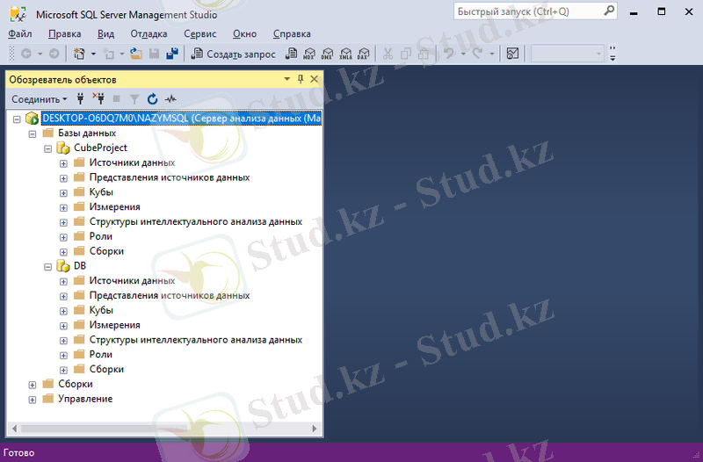Open a new DAX query
This screenshot has width=703, height=462.
tap(364, 54)
